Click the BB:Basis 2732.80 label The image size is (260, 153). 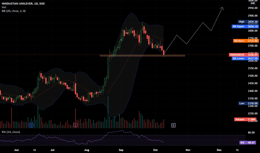click(x=246, y=41)
